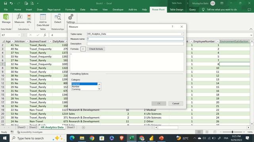Click Add to Data Model
This screenshot has width=254, height=142.
coord(43,20)
